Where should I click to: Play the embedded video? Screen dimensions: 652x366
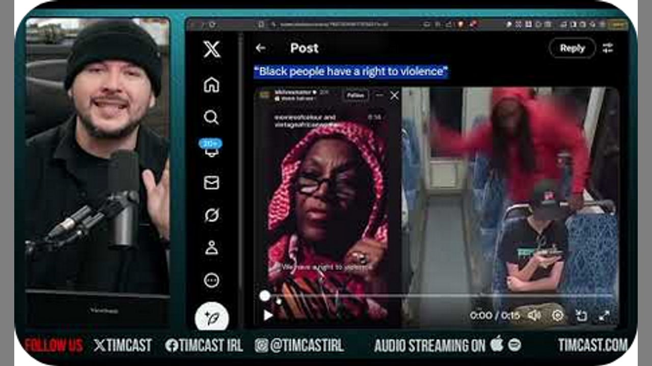pyautogui.click(x=268, y=316)
